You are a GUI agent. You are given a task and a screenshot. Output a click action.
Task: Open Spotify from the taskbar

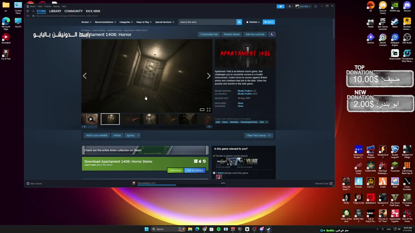click(x=219, y=229)
